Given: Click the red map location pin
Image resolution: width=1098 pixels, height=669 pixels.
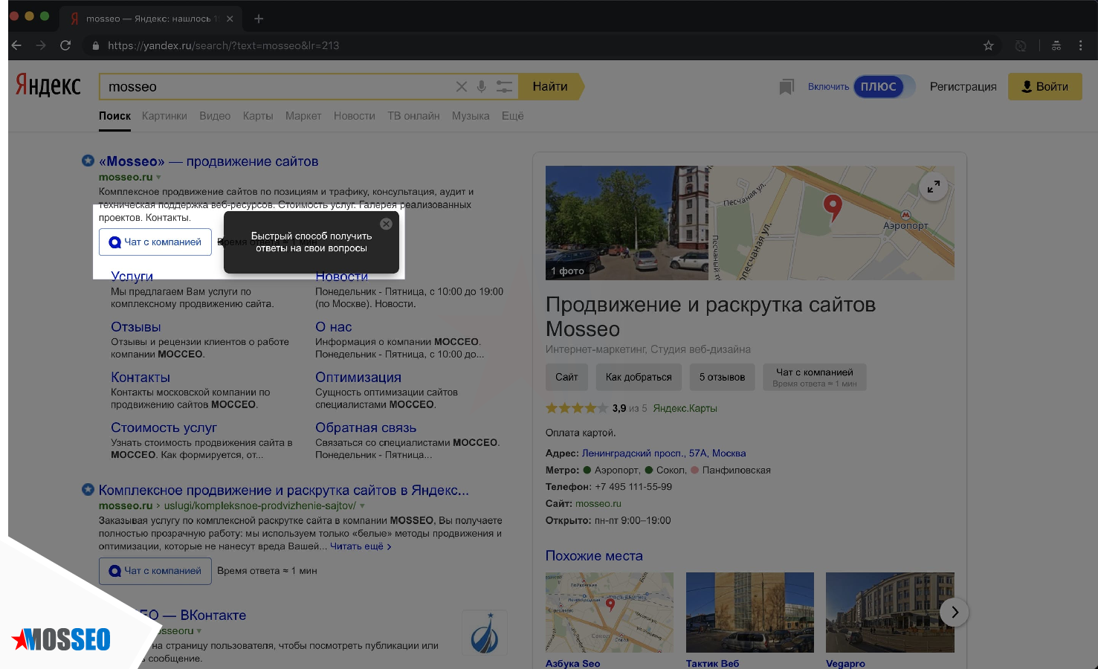Looking at the screenshot, I should point(833,207).
